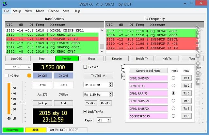The height and width of the screenshot is (135, 209).
Task: Switch to message tab 2 on the Tx panel
Action: coord(123,76)
